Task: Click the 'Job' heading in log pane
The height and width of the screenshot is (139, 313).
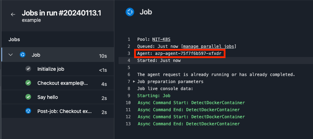Action: [x=146, y=12]
